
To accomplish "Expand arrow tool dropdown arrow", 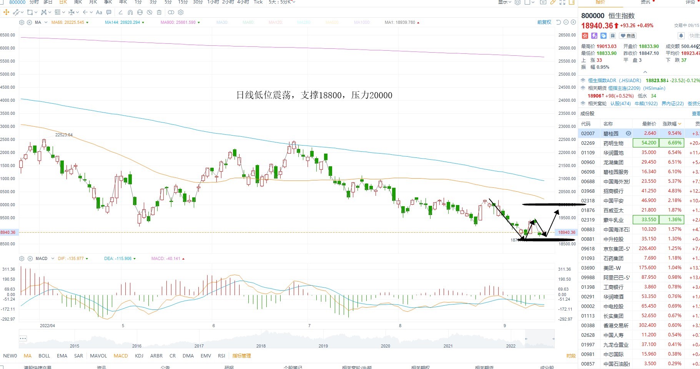I will tap(91, 13).
